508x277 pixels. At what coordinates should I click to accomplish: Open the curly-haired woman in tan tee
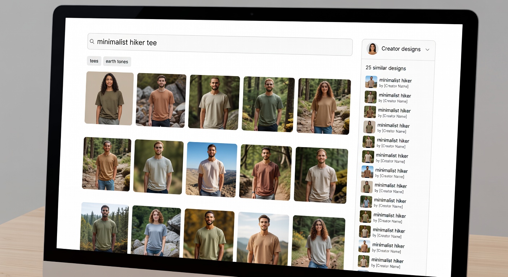323,106
